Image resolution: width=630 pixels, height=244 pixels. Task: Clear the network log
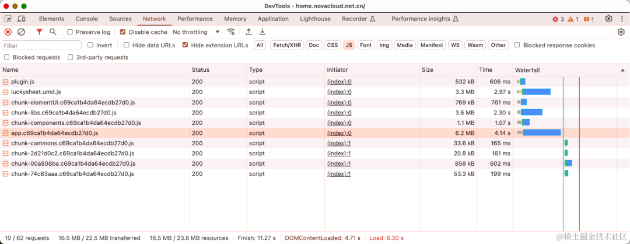(22, 32)
